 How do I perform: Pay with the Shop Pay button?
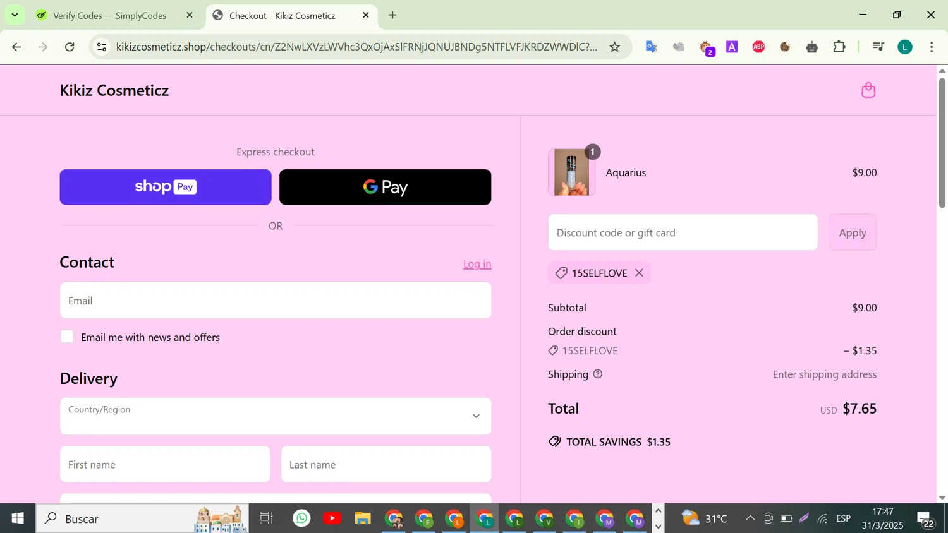coord(166,187)
